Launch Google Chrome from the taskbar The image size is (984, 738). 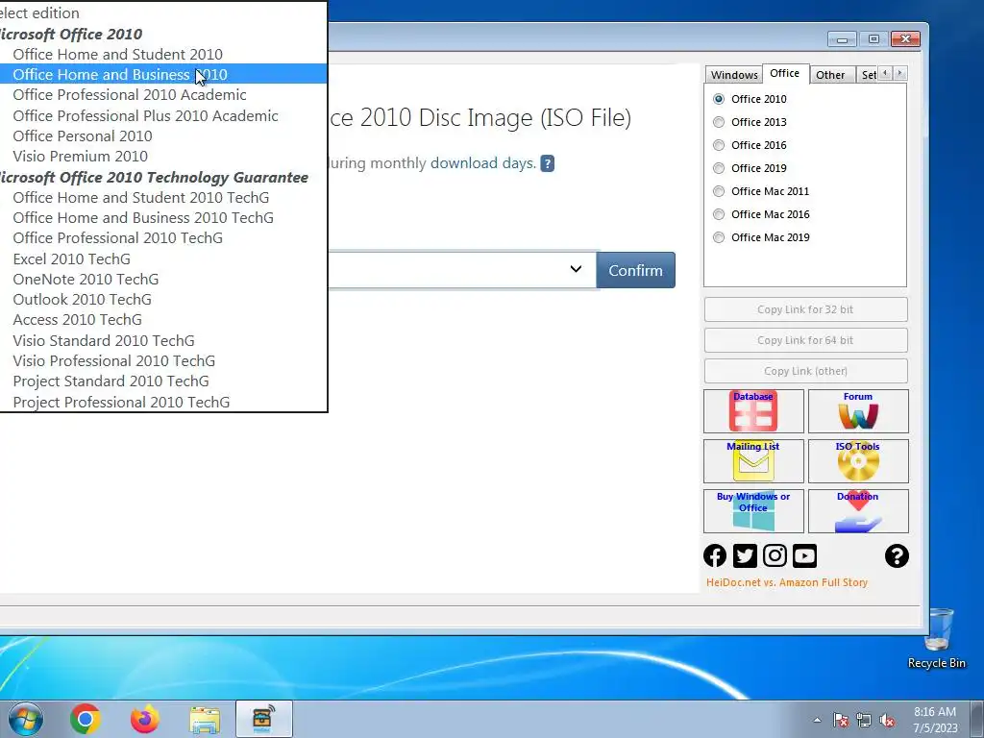coord(86,719)
